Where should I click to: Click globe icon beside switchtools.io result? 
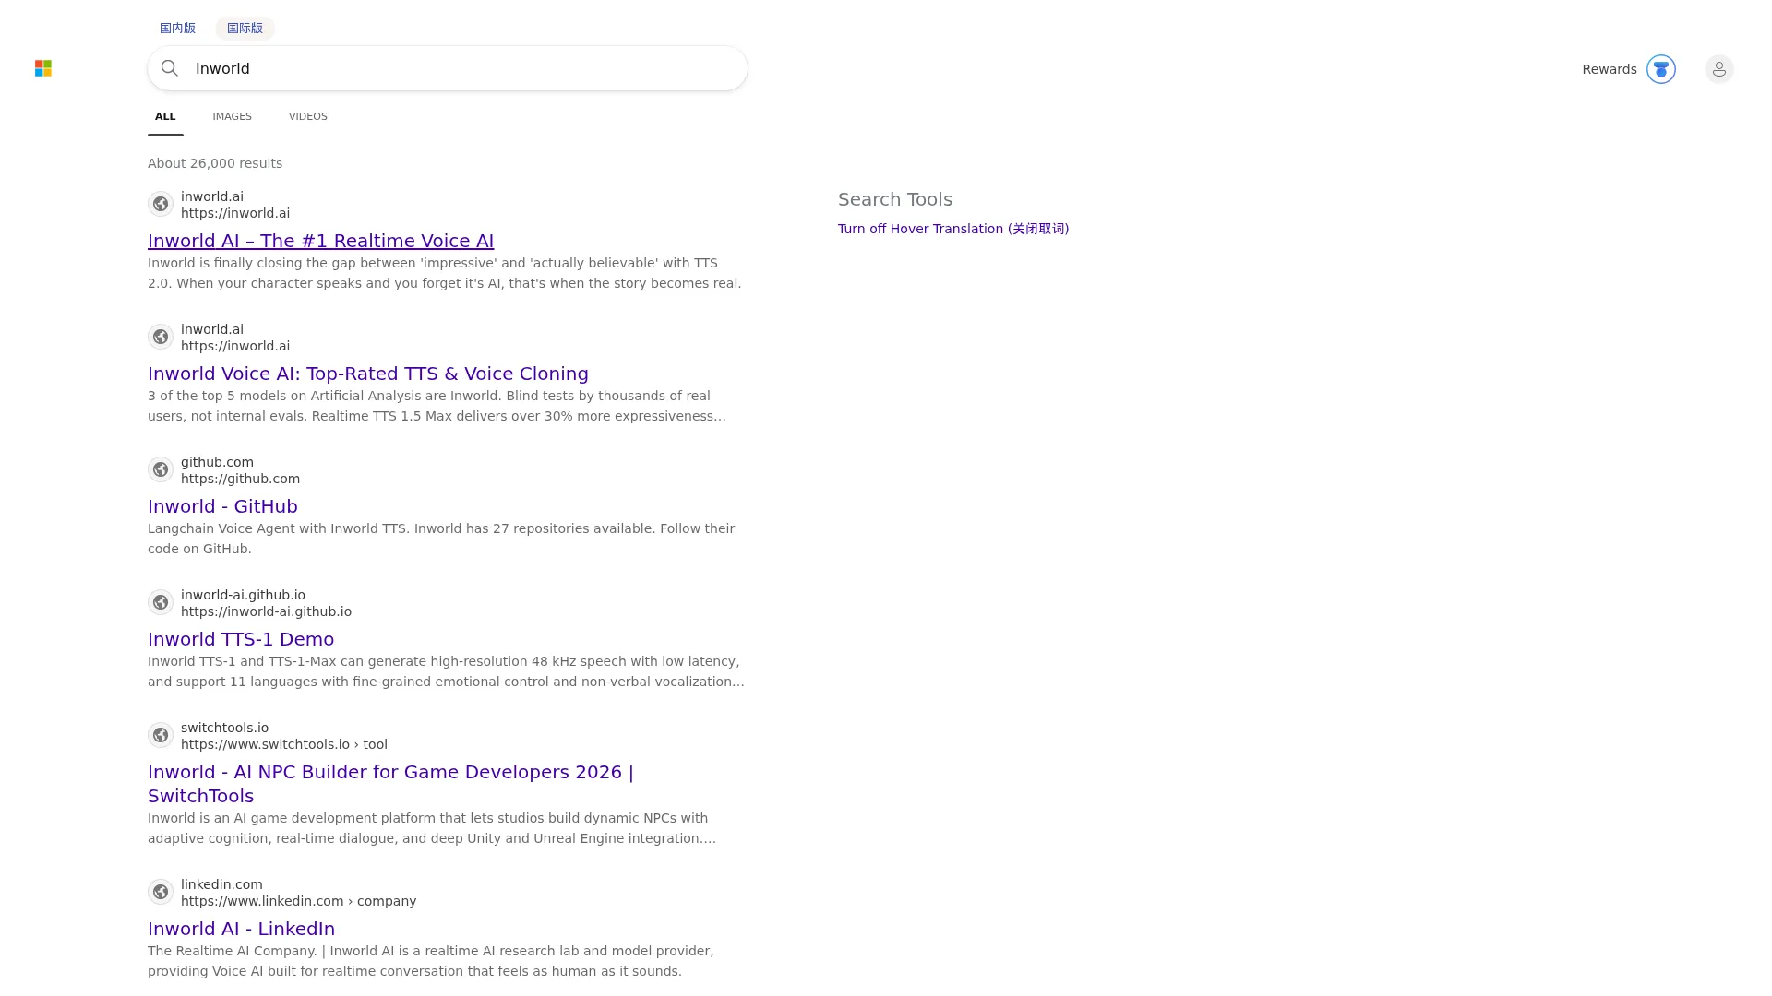(161, 735)
